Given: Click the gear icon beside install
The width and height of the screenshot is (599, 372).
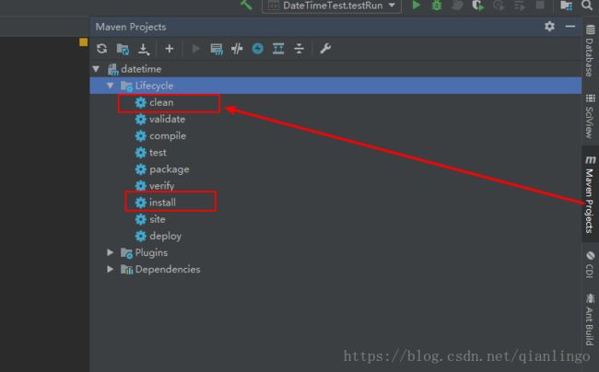Looking at the screenshot, I should click(141, 203).
